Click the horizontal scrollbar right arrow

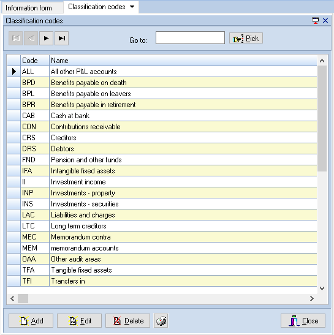point(312,298)
